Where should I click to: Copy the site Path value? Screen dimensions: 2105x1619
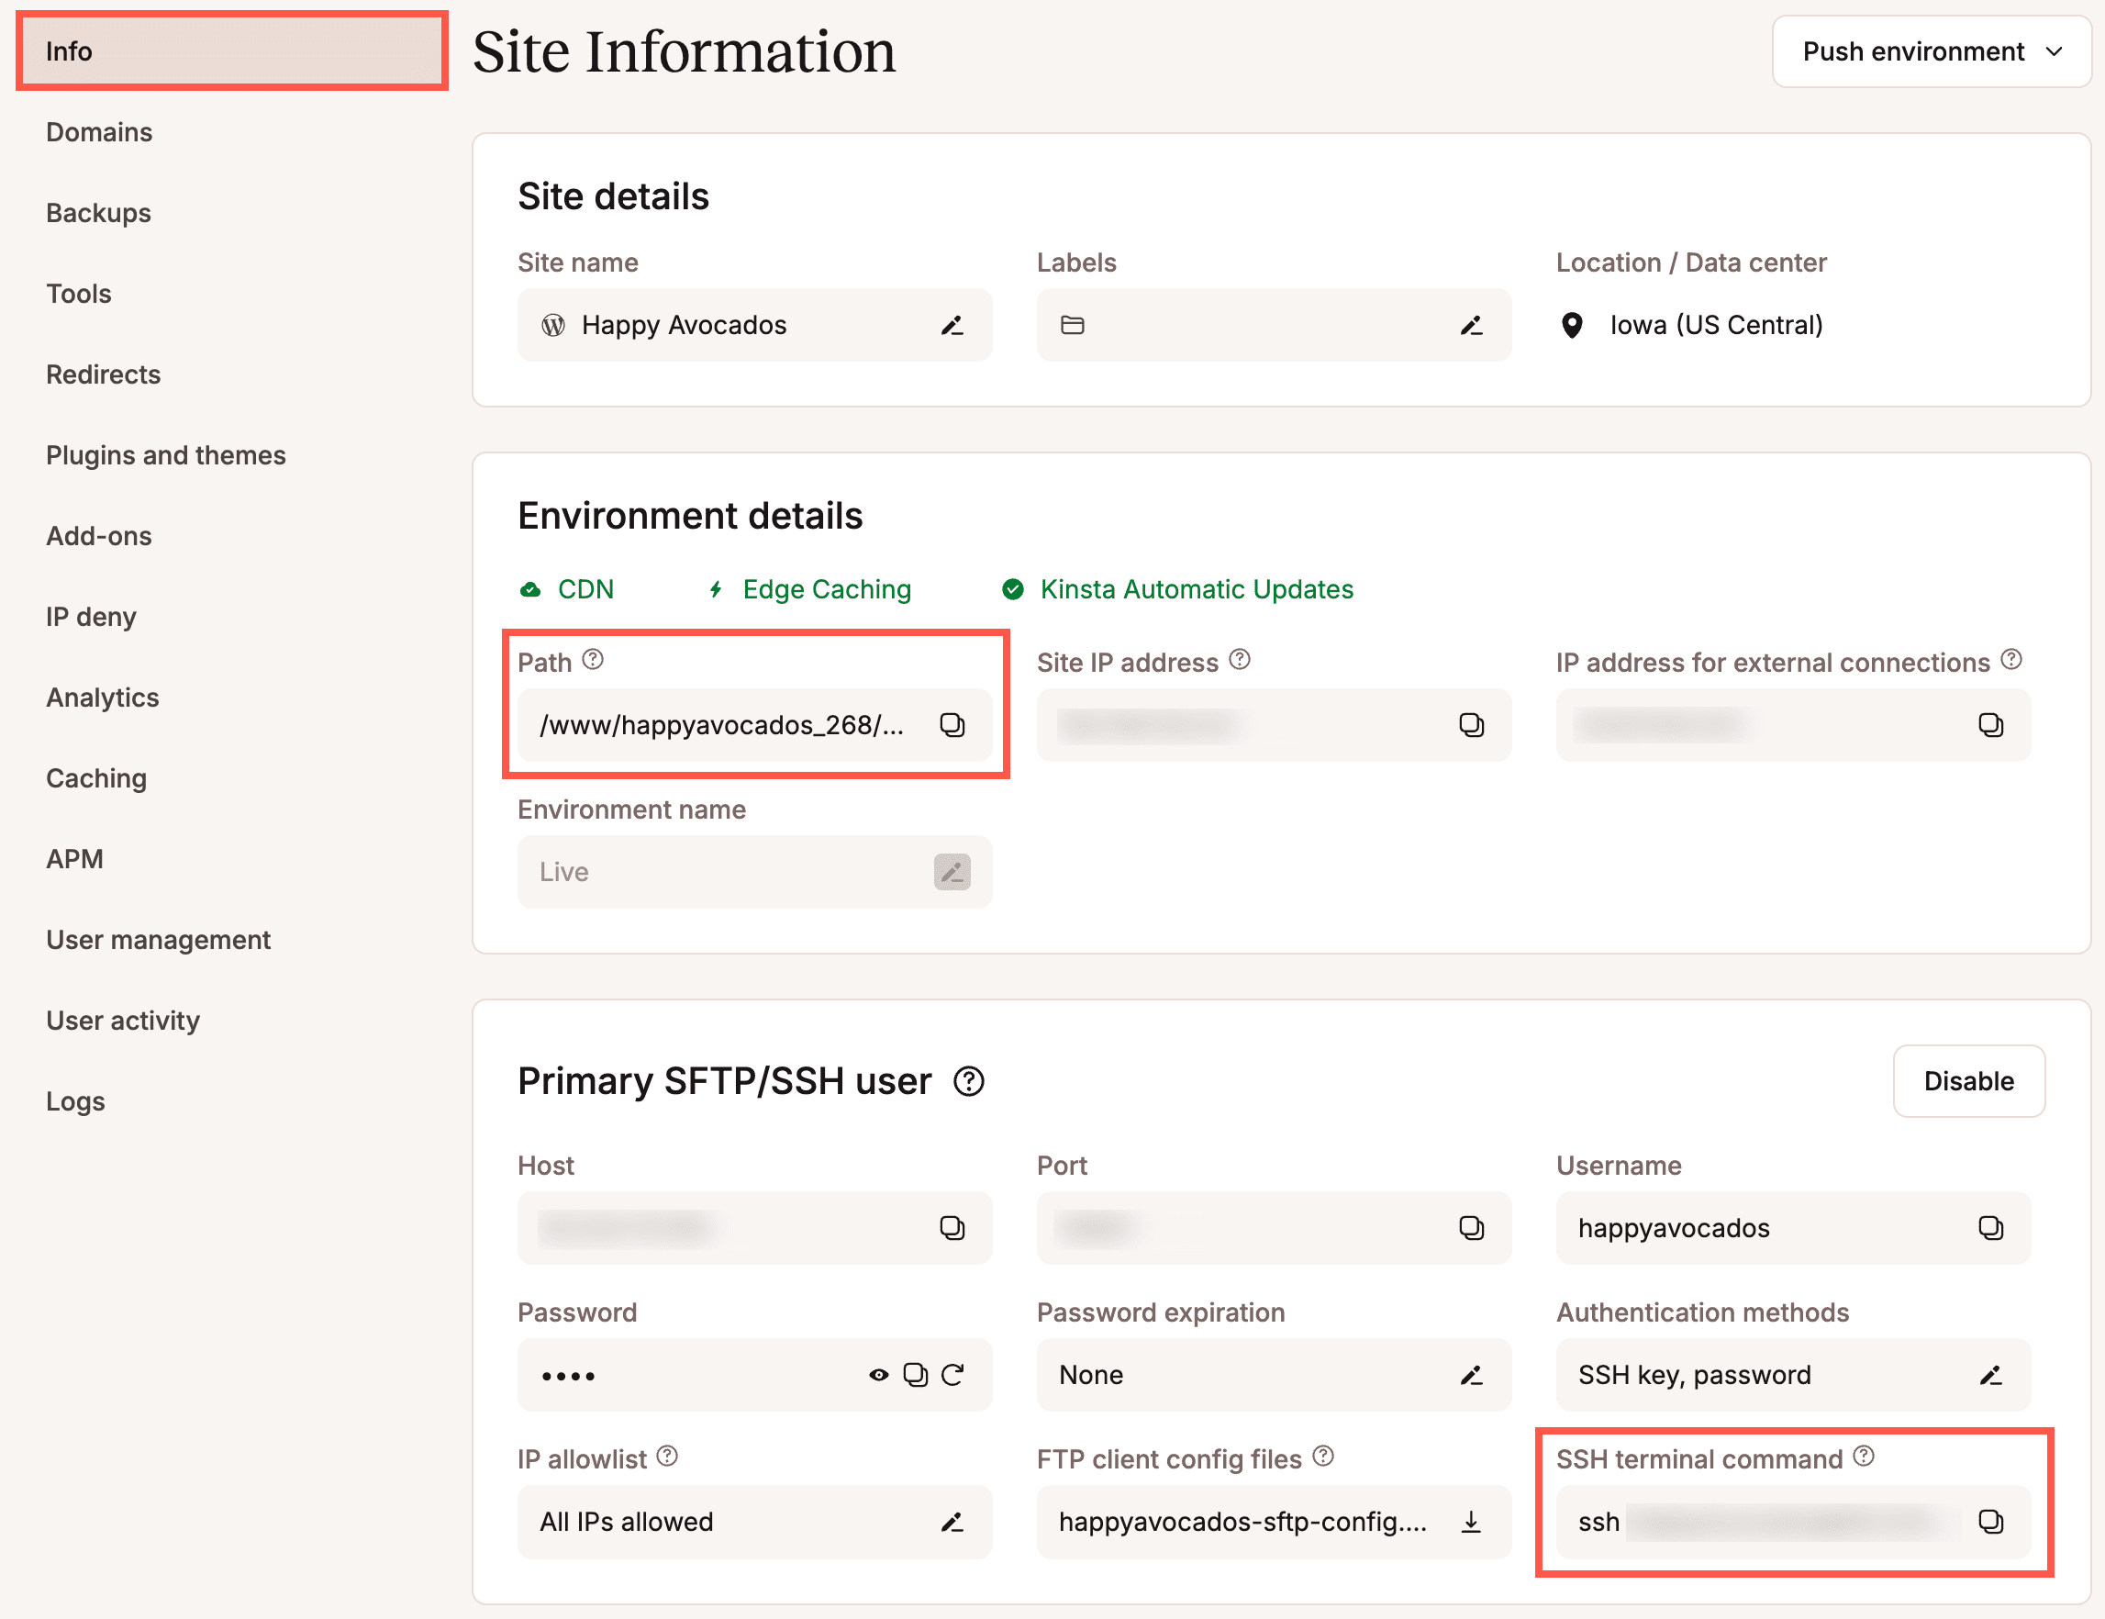(x=952, y=726)
